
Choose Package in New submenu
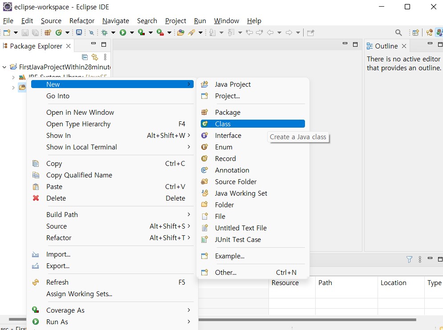click(x=253, y=113)
